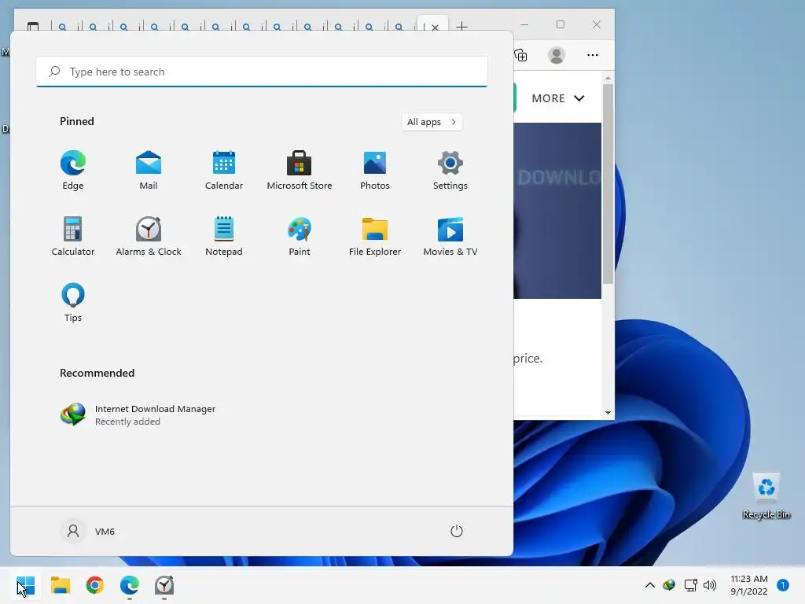
Task: Select the Recycle Bin on desktop
Action: pyautogui.click(x=766, y=496)
